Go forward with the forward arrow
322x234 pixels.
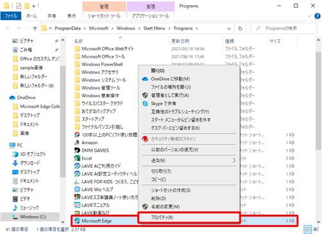coord(19,28)
